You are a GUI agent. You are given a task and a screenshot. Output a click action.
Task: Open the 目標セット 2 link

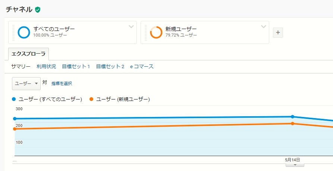click(x=110, y=66)
